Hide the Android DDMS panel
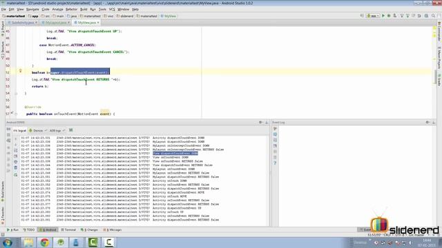Viewport: 442px width, 248px height. pyautogui.click(x=267, y=123)
